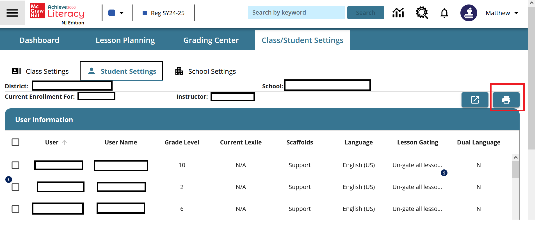Toggle the select-all users checkbox
The image size is (539, 230).
[x=15, y=142]
